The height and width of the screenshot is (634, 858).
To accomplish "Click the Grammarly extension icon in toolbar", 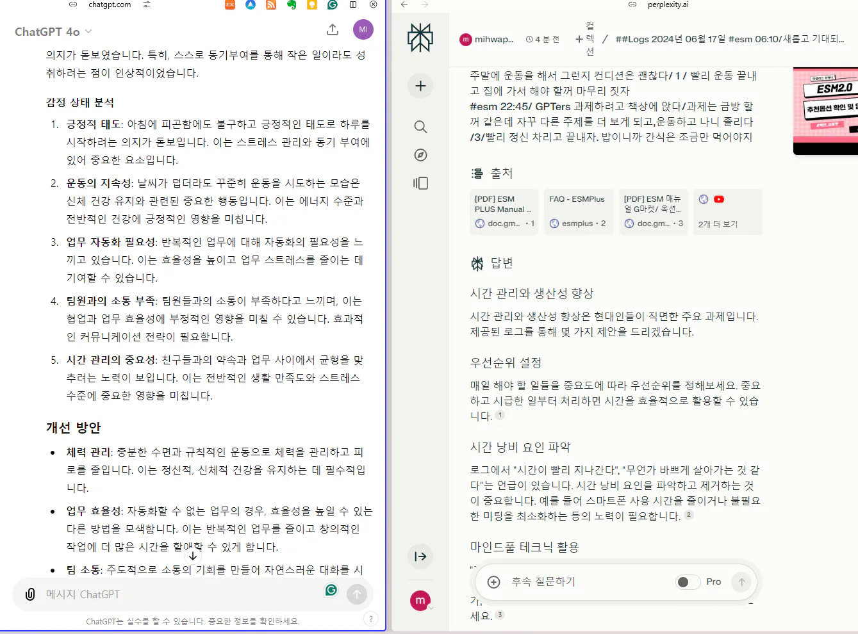I will (x=333, y=4).
